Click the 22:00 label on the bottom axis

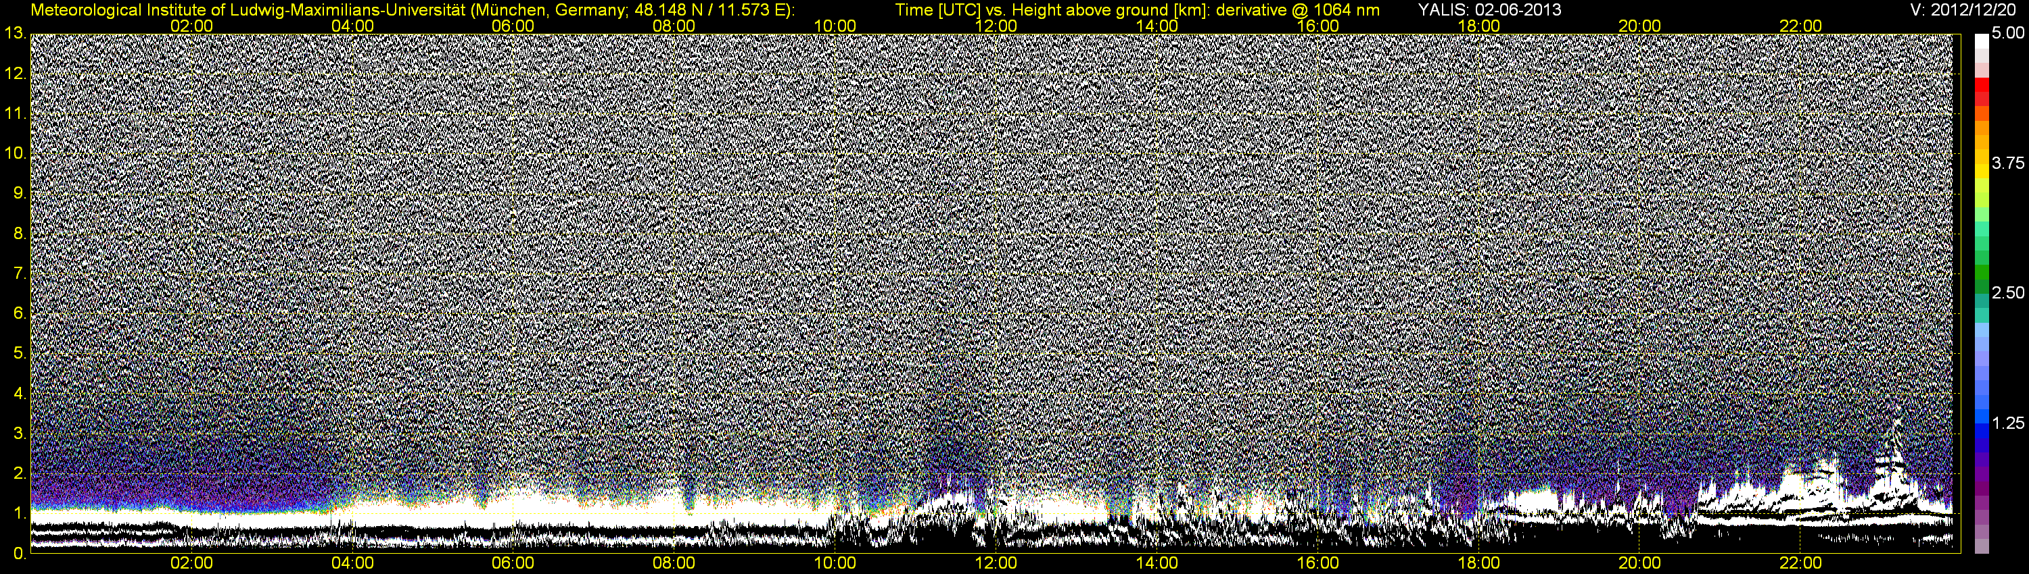tap(1801, 564)
